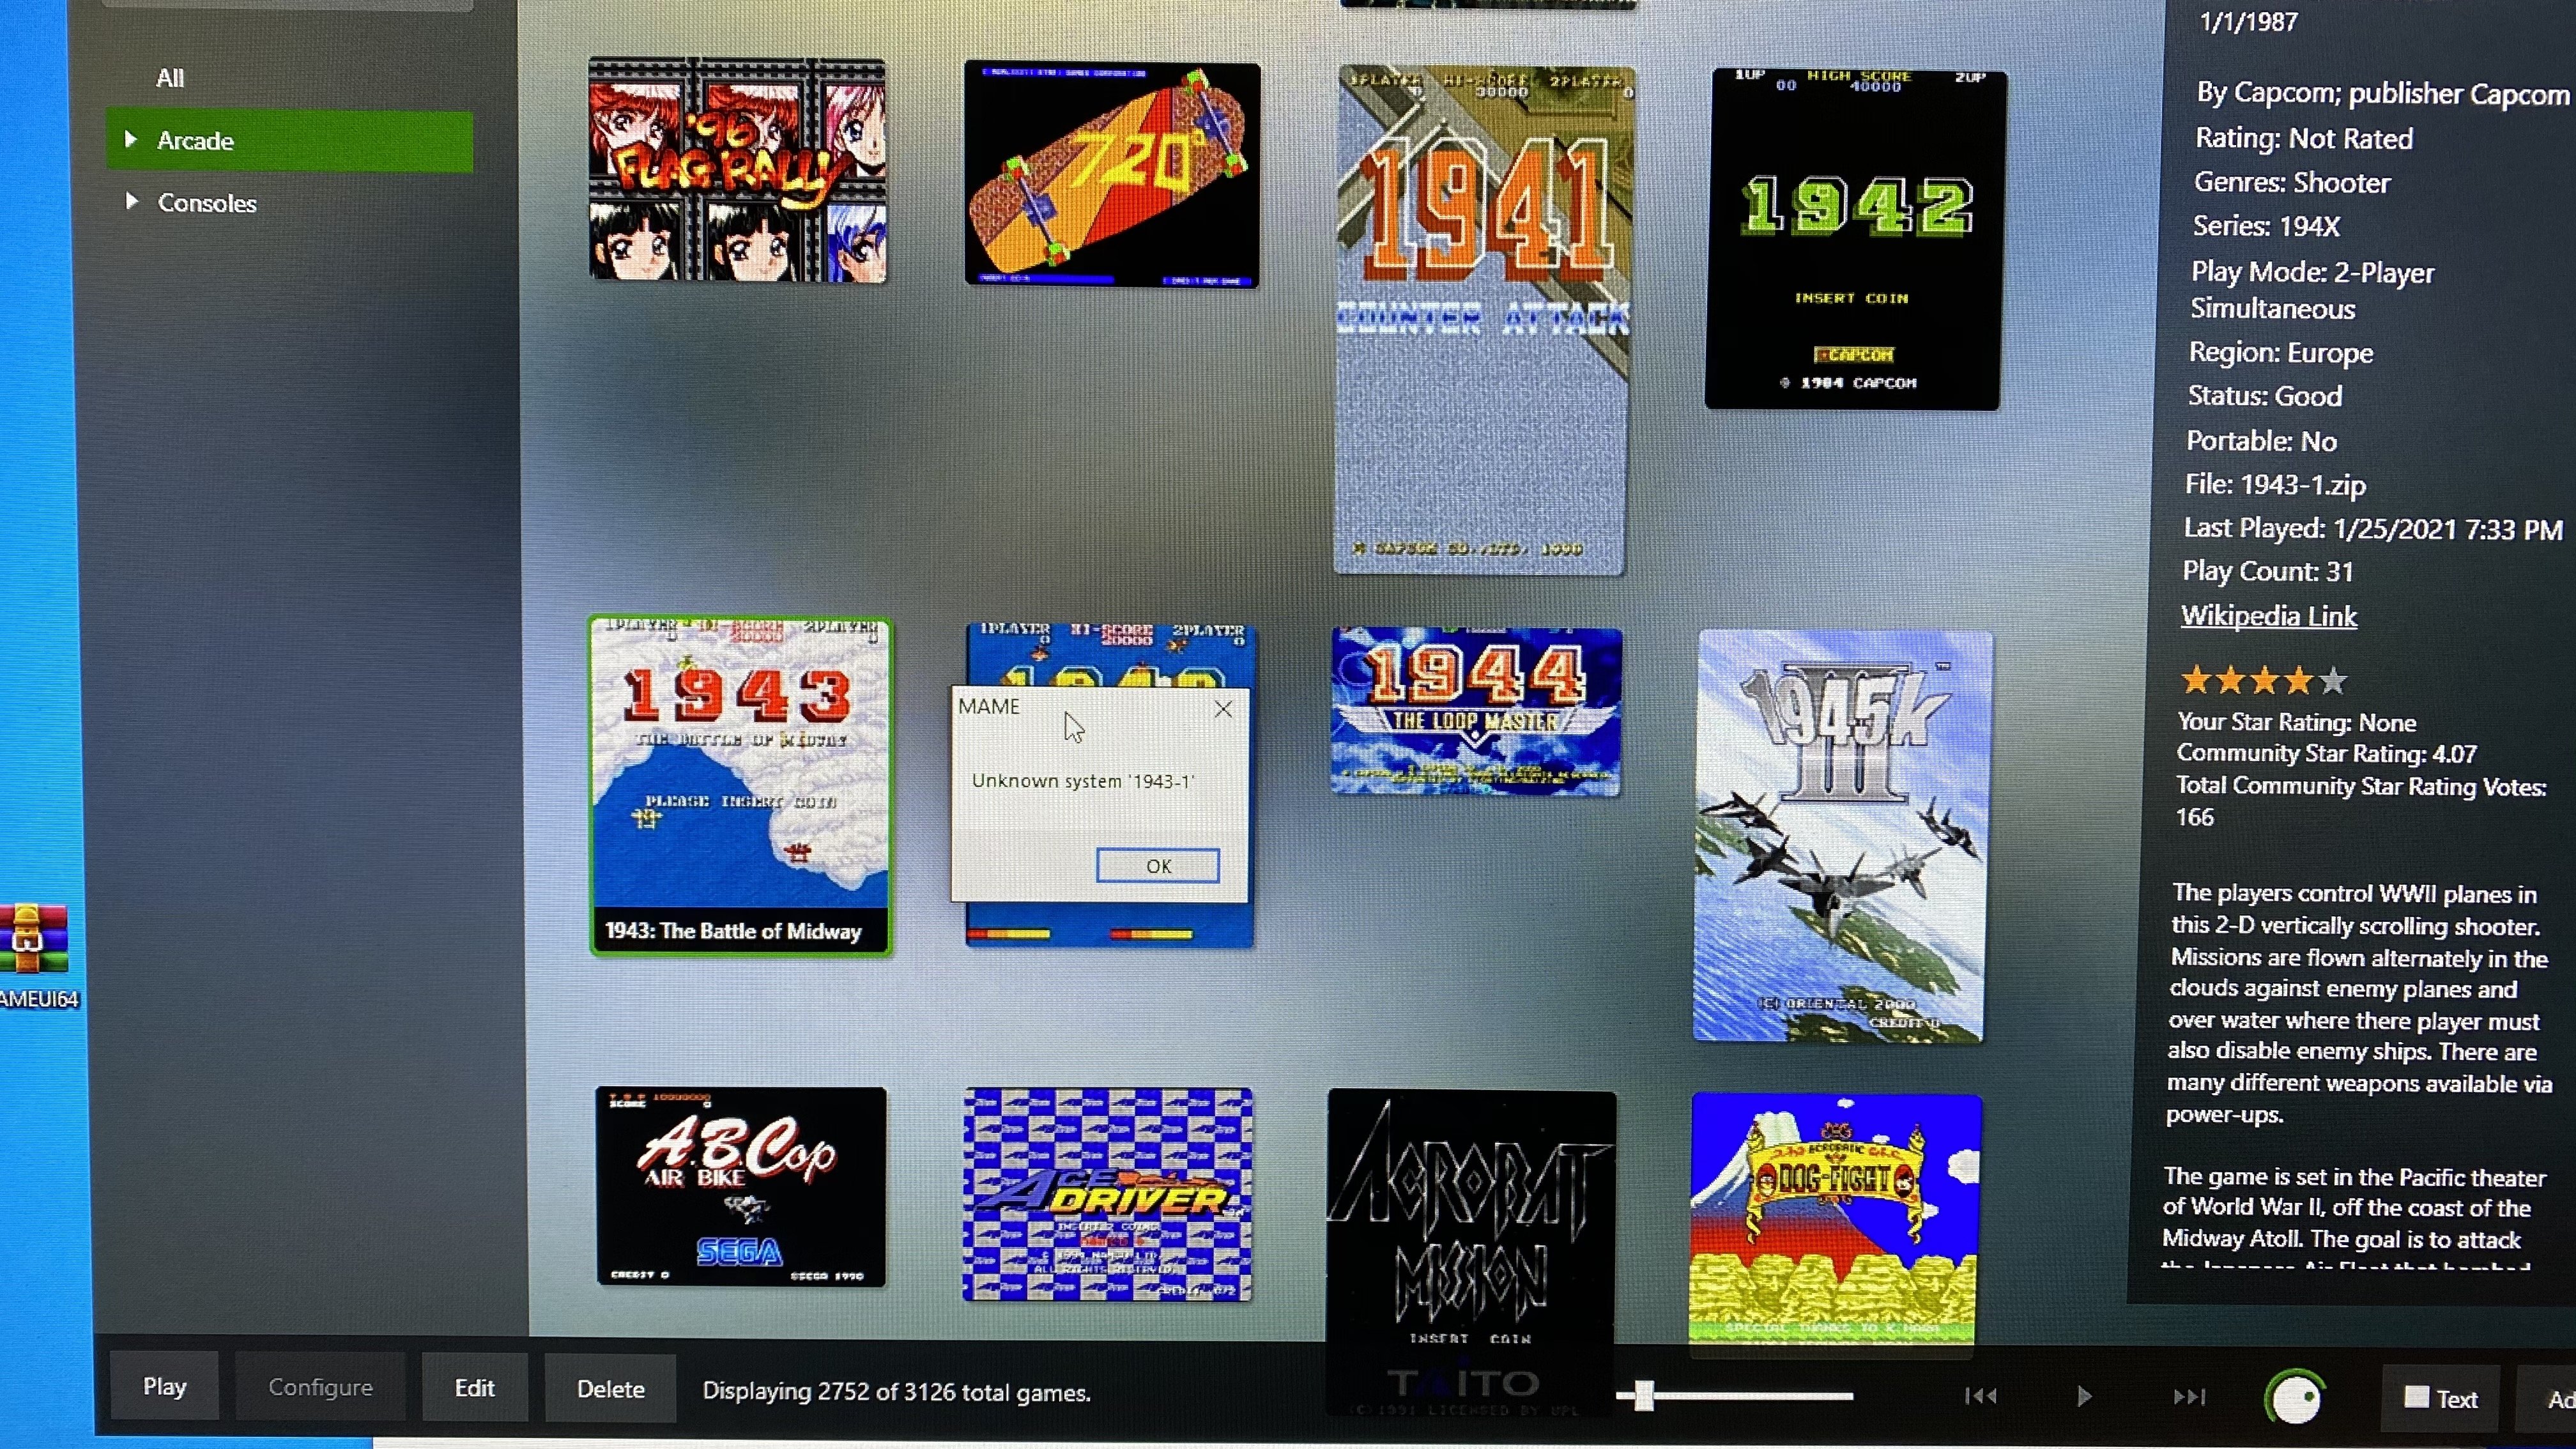
Task: Select the 1944 The Loop Master thumbnail
Action: [x=1476, y=711]
